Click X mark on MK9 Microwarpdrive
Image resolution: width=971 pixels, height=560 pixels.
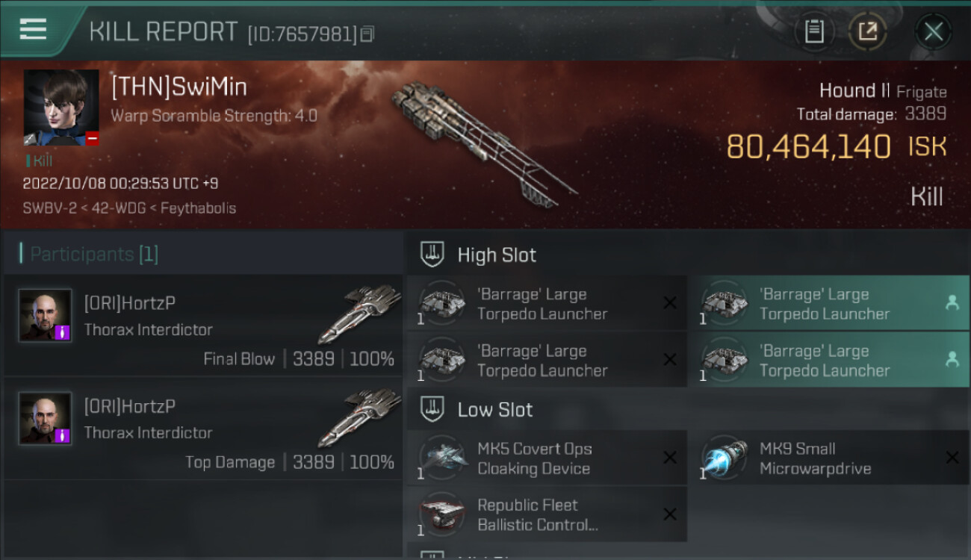[x=952, y=458]
